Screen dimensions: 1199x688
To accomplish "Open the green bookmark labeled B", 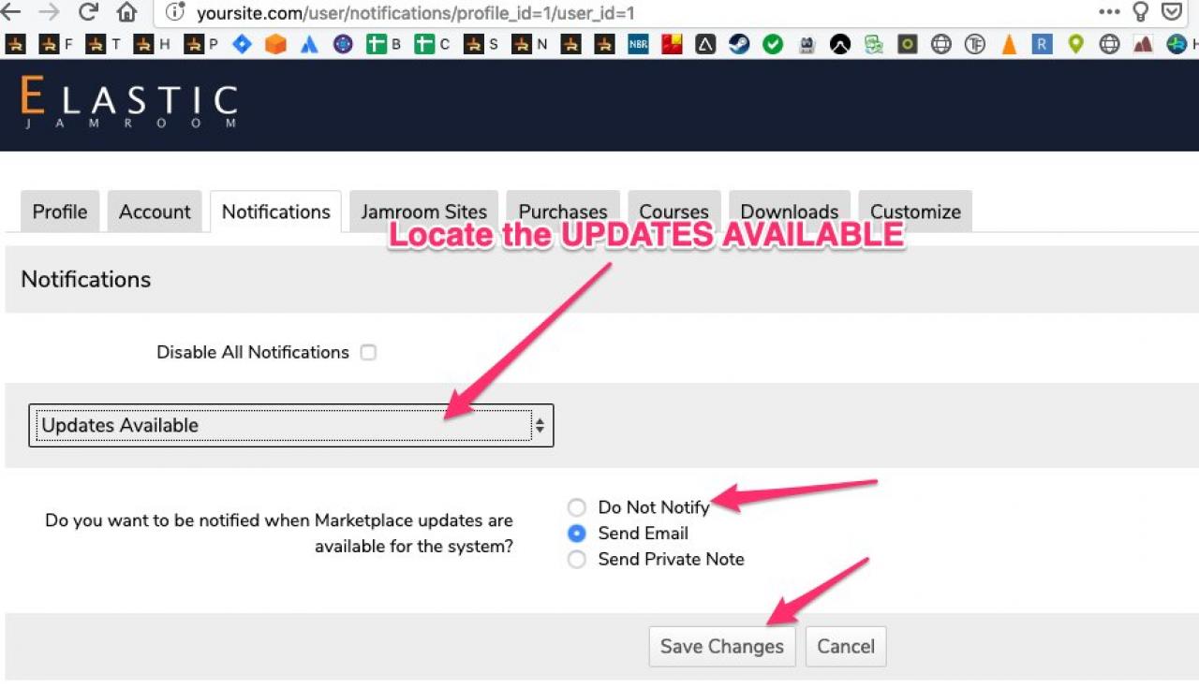I will tap(383, 44).
